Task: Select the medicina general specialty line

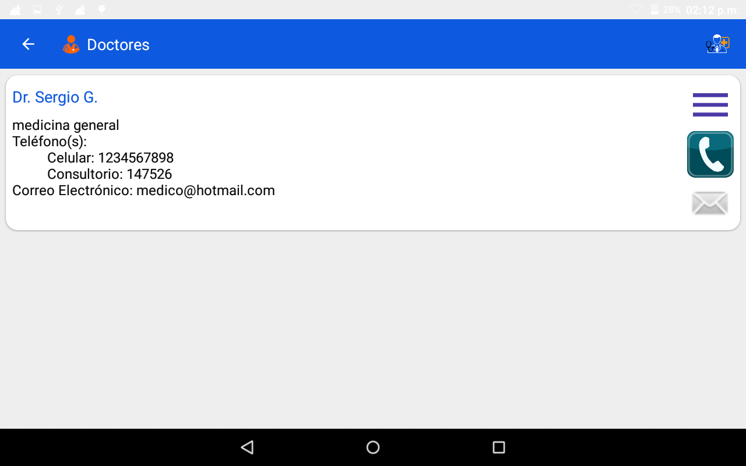Action: 66,125
